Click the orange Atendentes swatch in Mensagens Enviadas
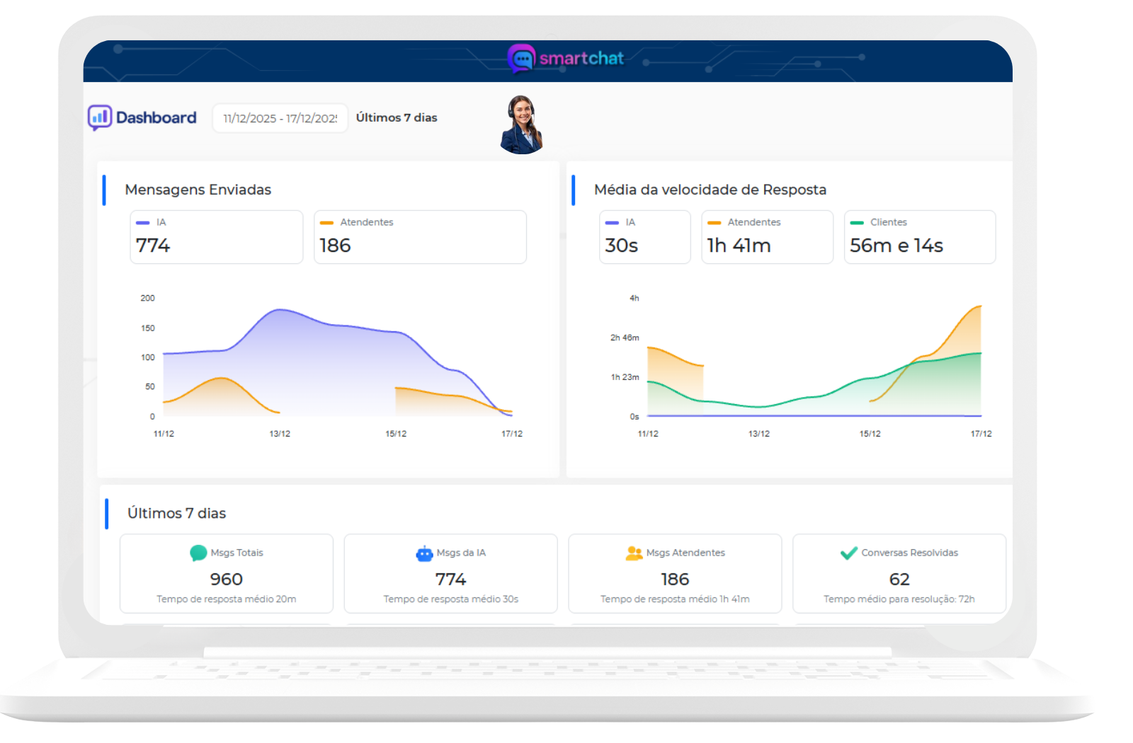The height and width of the screenshot is (743, 1133). [x=326, y=223]
